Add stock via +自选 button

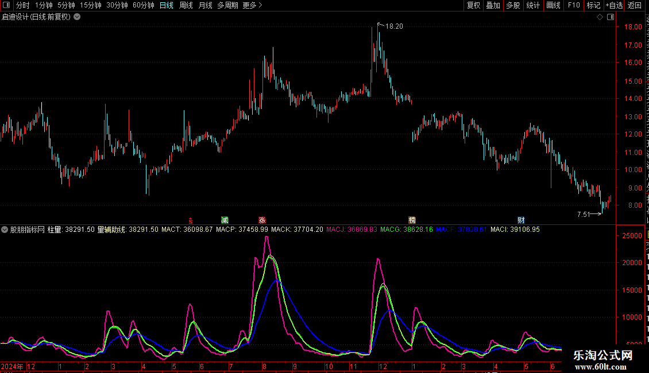(614, 5)
